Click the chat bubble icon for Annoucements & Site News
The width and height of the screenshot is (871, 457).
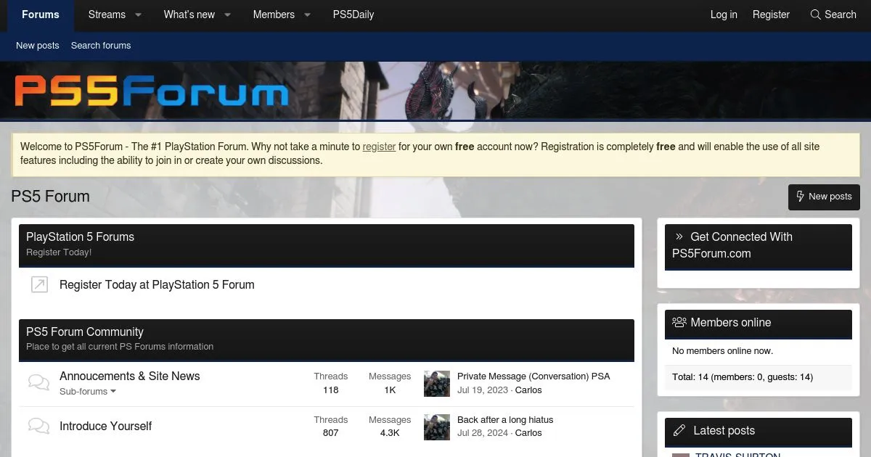pyautogui.click(x=39, y=382)
